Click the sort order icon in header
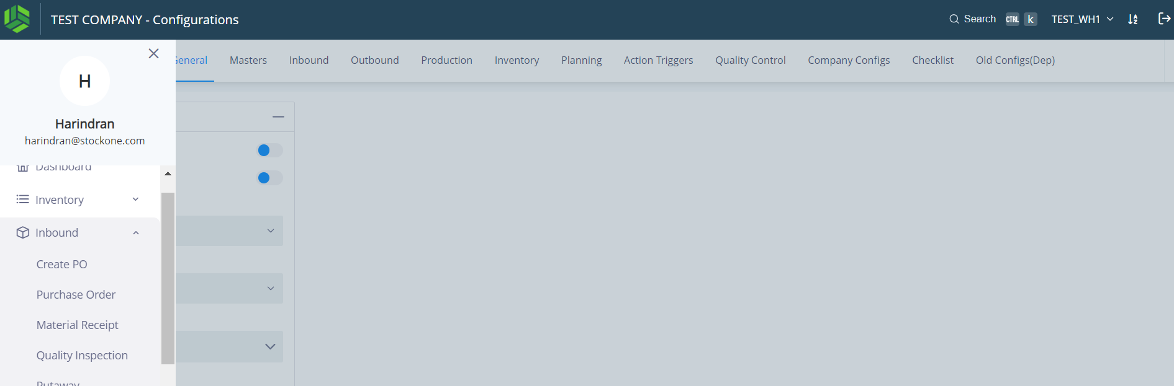This screenshot has height=386, width=1174. click(x=1133, y=19)
